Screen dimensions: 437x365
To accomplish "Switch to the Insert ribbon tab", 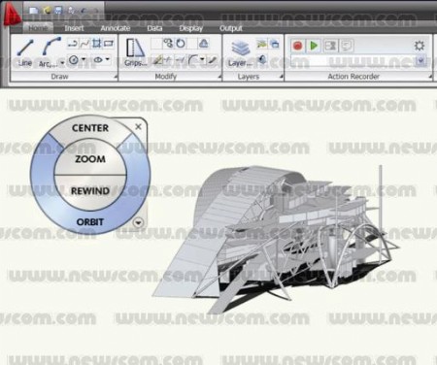I will (x=74, y=28).
